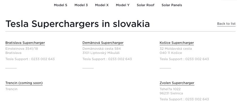Open the Model 3 menu item

(x=81, y=5)
